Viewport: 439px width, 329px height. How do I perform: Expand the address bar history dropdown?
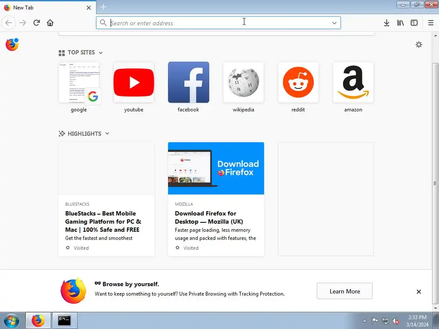[x=334, y=23]
